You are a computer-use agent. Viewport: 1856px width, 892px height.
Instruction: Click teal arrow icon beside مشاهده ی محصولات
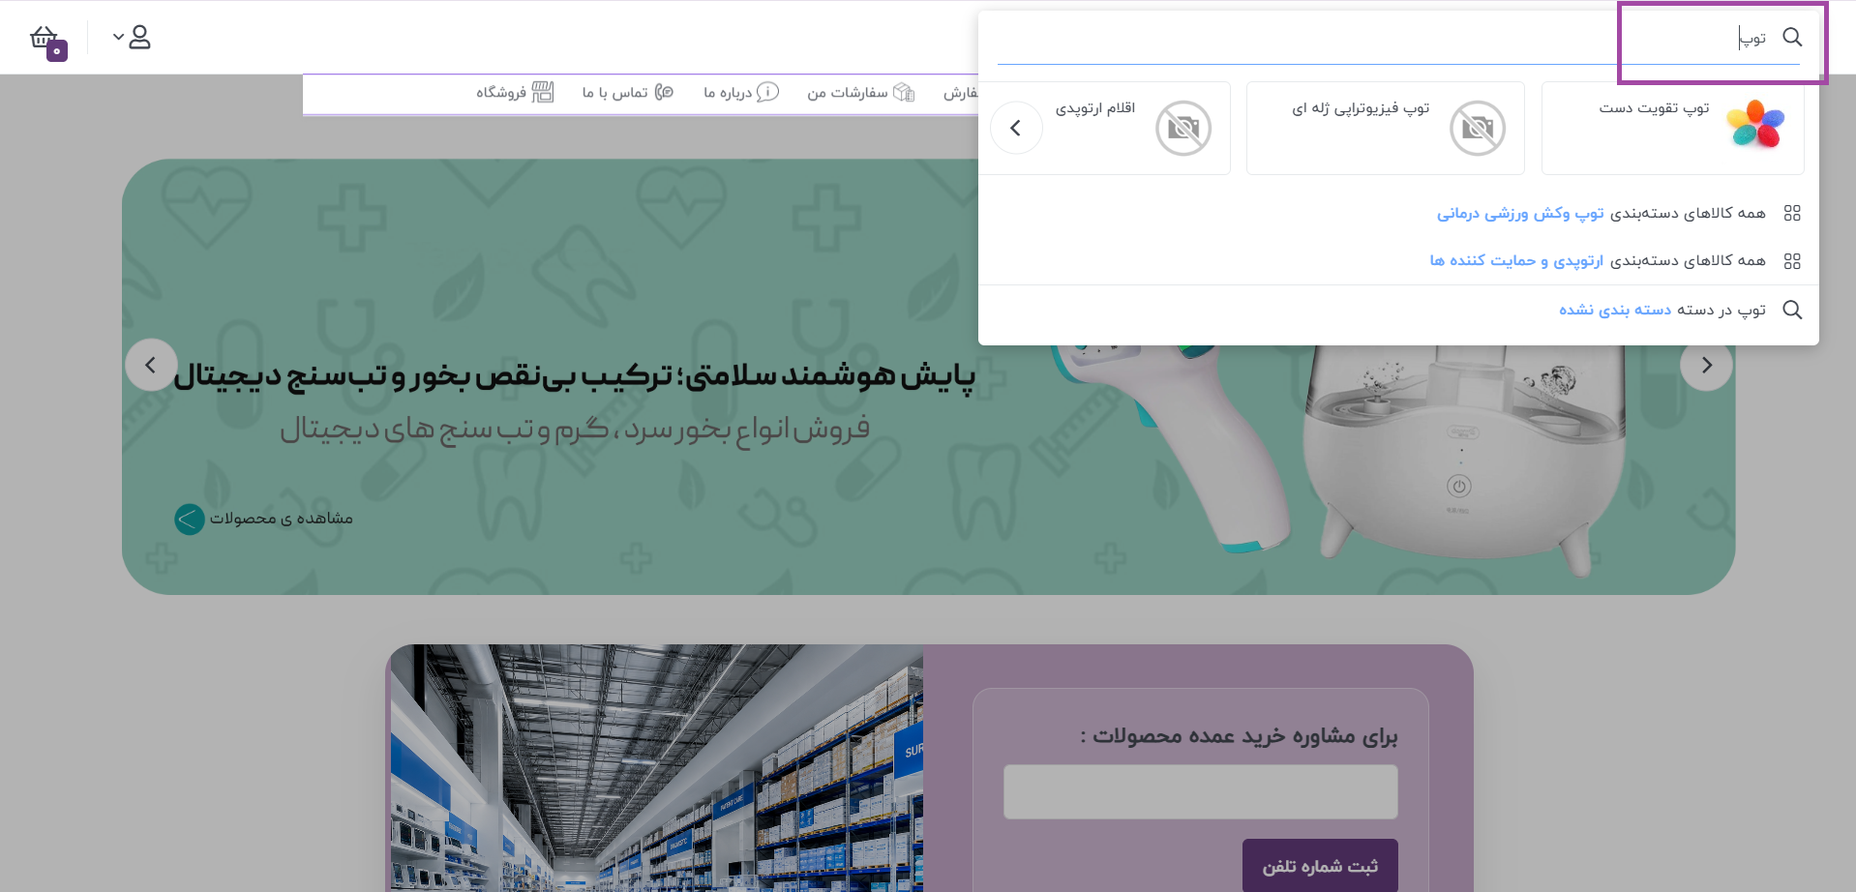pos(190,519)
